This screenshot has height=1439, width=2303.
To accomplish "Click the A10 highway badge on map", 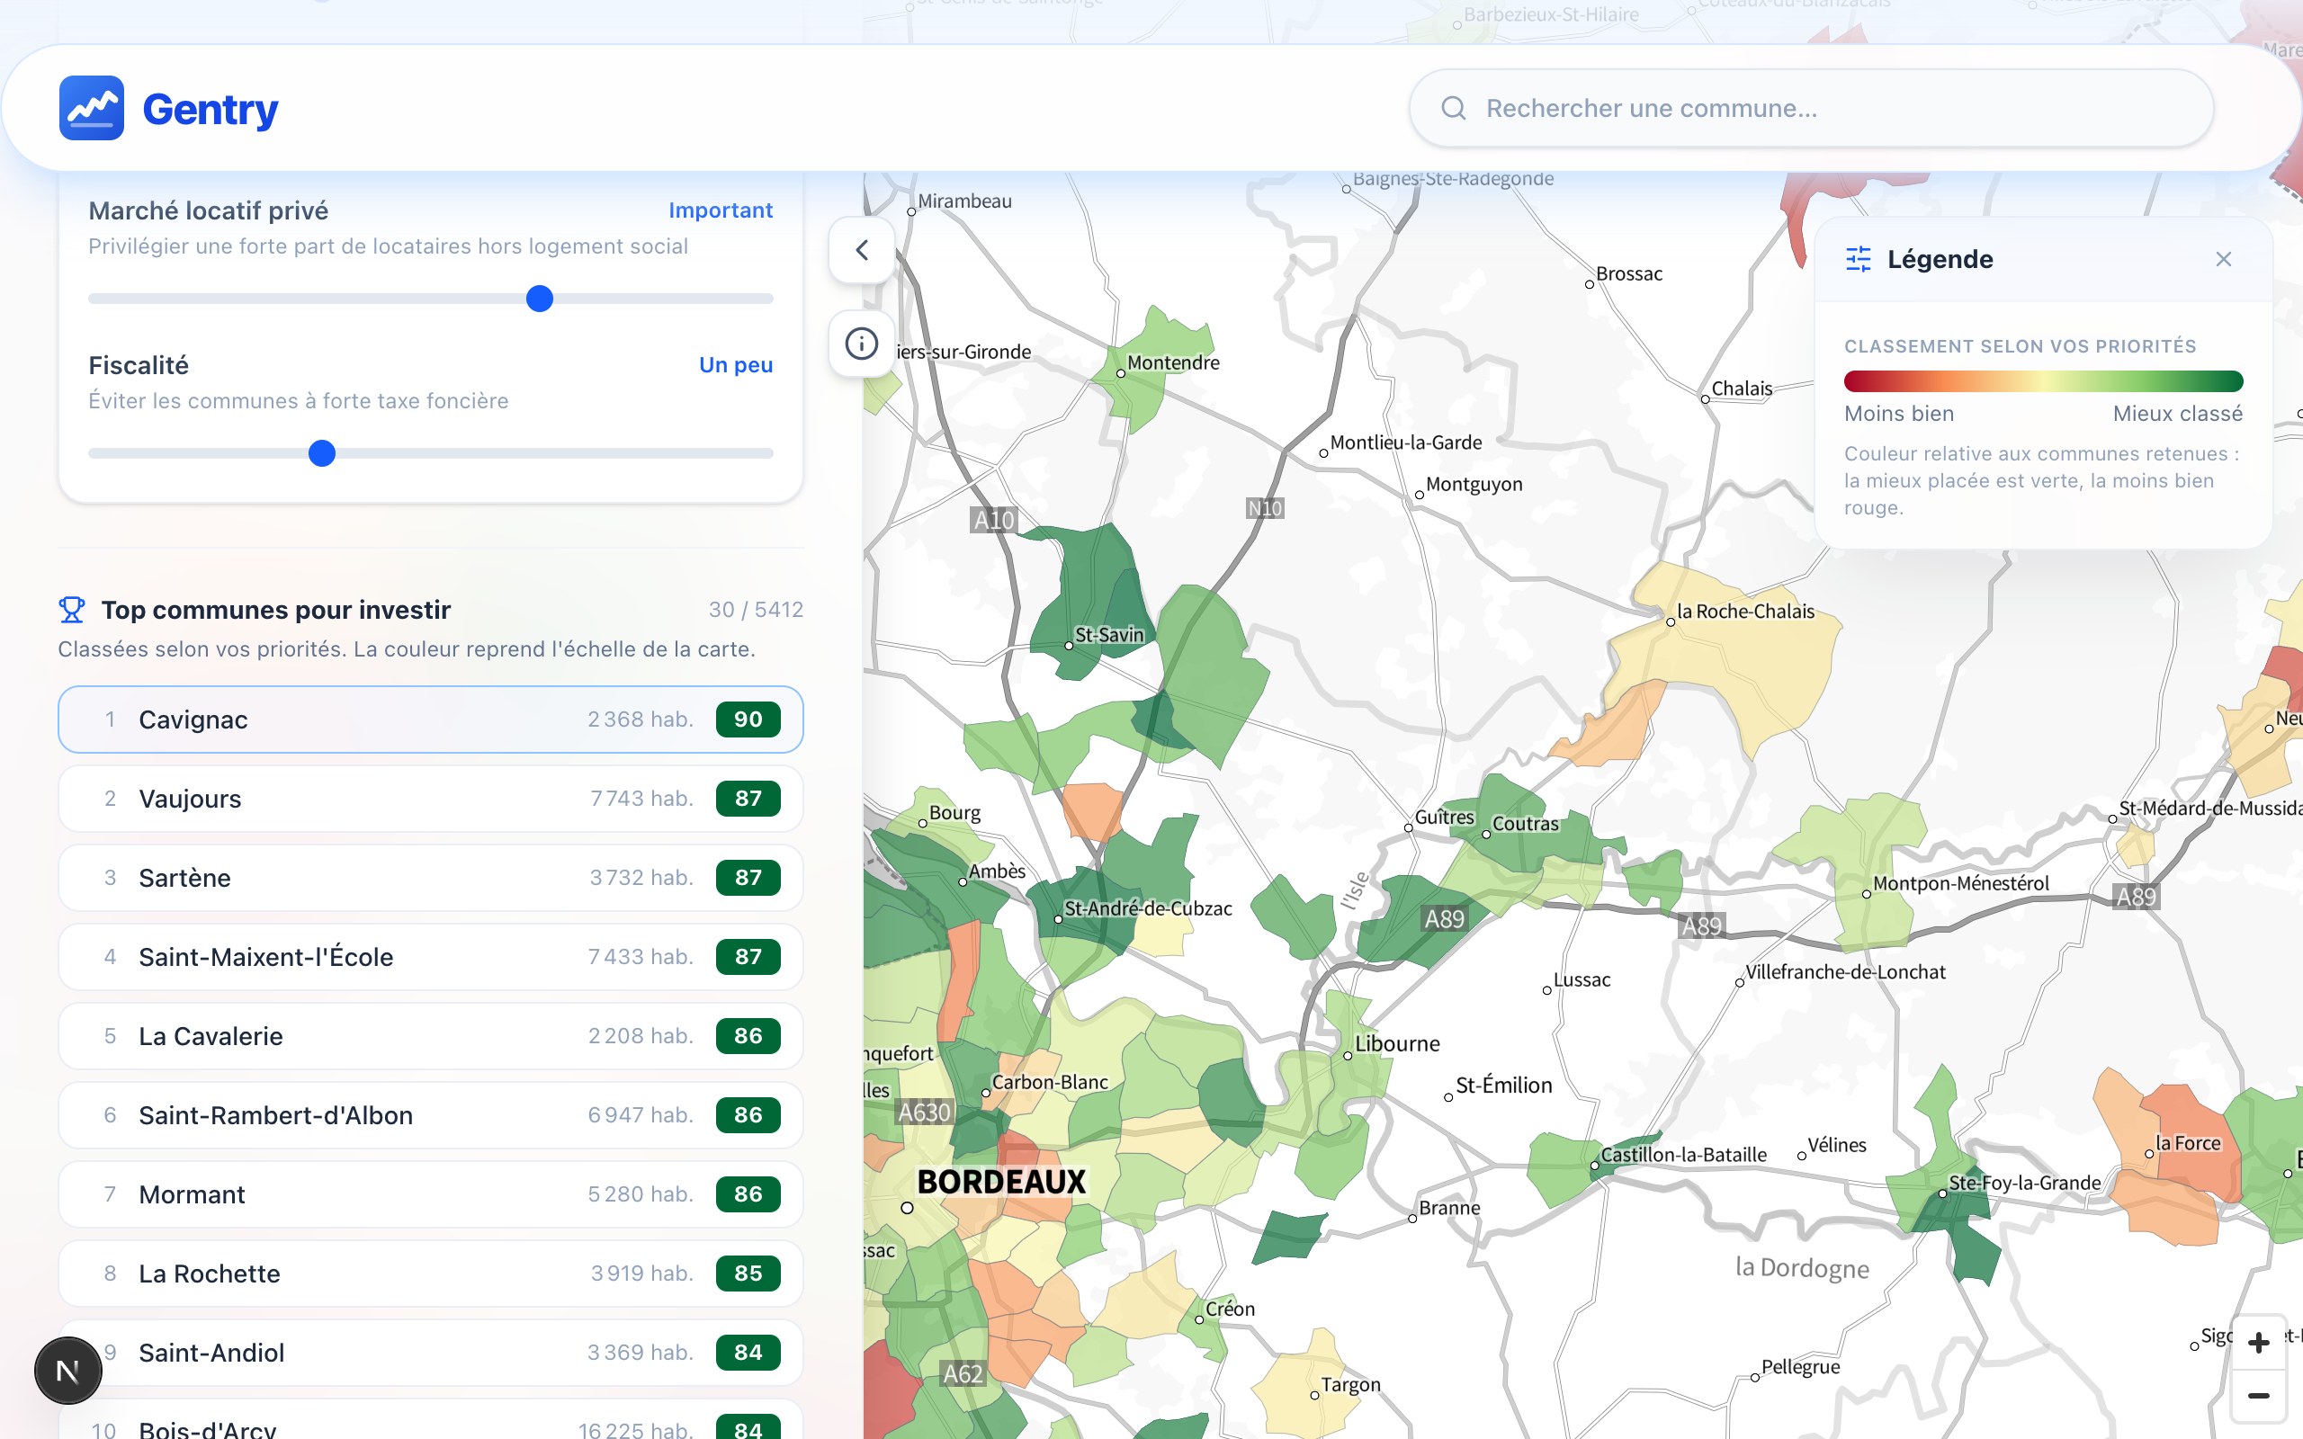I will (x=994, y=521).
